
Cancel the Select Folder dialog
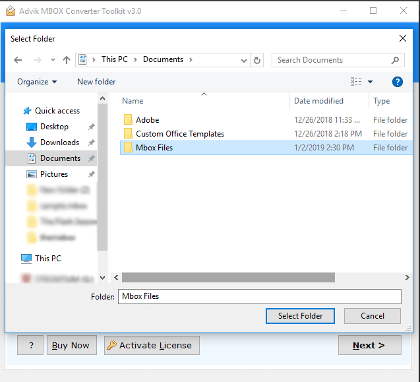click(x=373, y=316)
